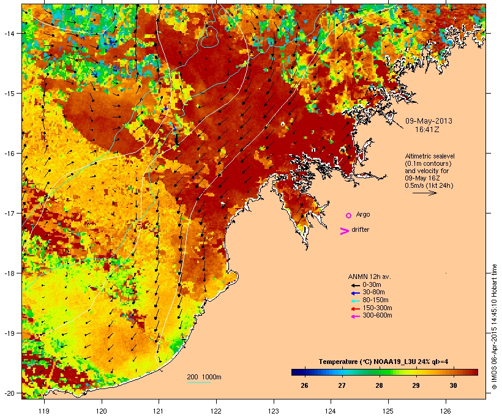Click the colorbar value 29
Image resolution: width=502 pixels, height=416 pixels.
point(416,385)
